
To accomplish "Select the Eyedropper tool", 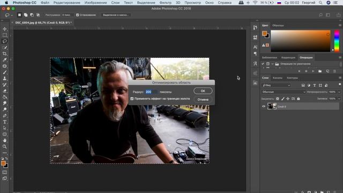I will [5, 60].
